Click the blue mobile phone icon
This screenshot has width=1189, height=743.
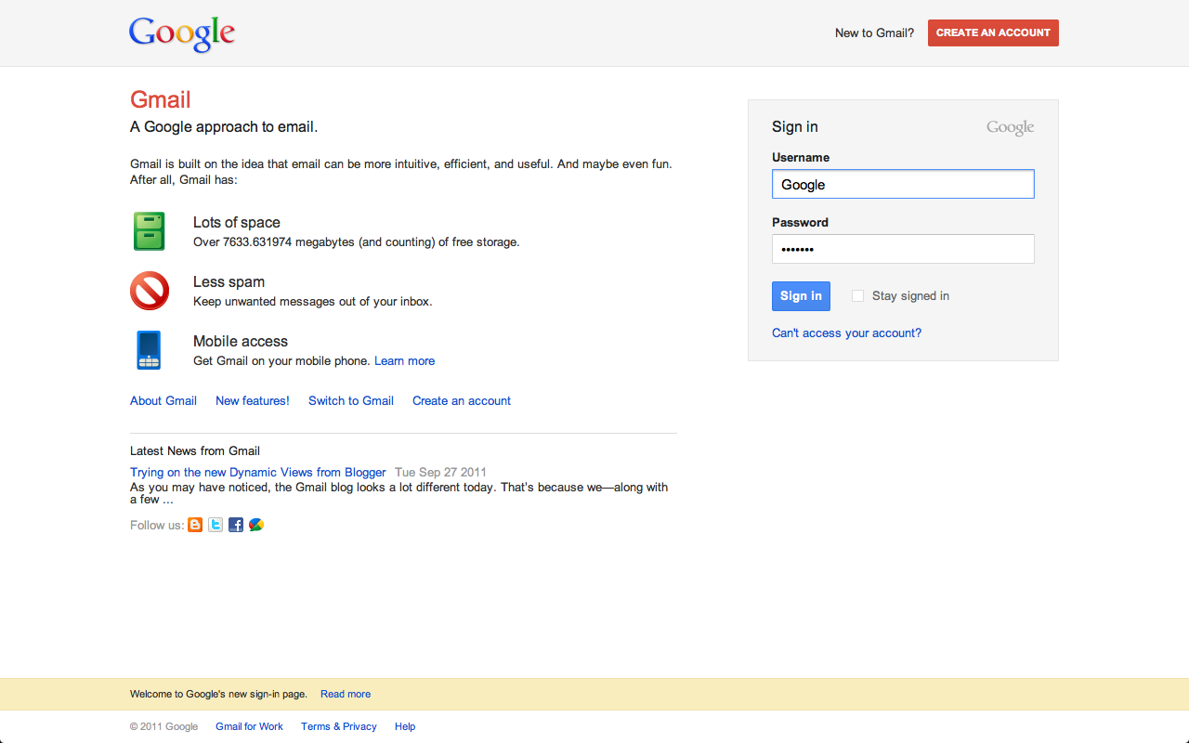[149, 350]
